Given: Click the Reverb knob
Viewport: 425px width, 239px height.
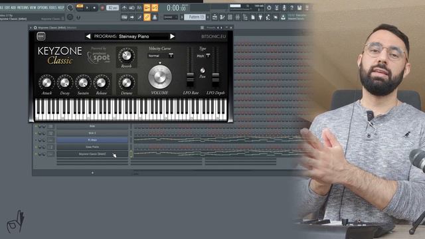Looking at the screenshot, I should 126,55.
